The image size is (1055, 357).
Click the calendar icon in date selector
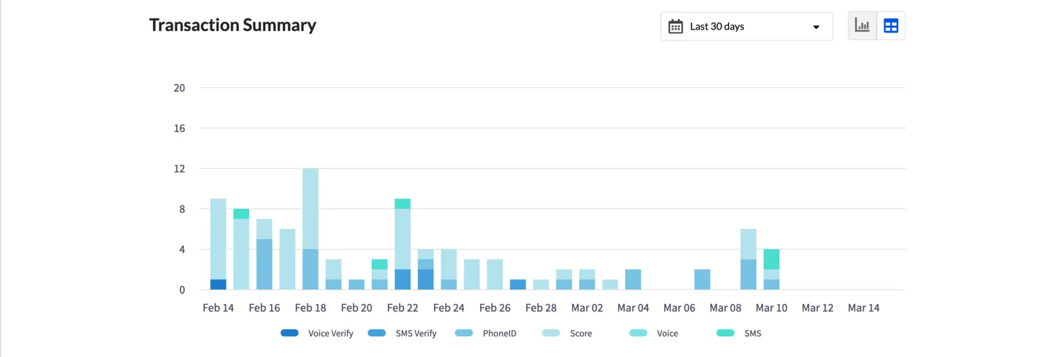675,26
